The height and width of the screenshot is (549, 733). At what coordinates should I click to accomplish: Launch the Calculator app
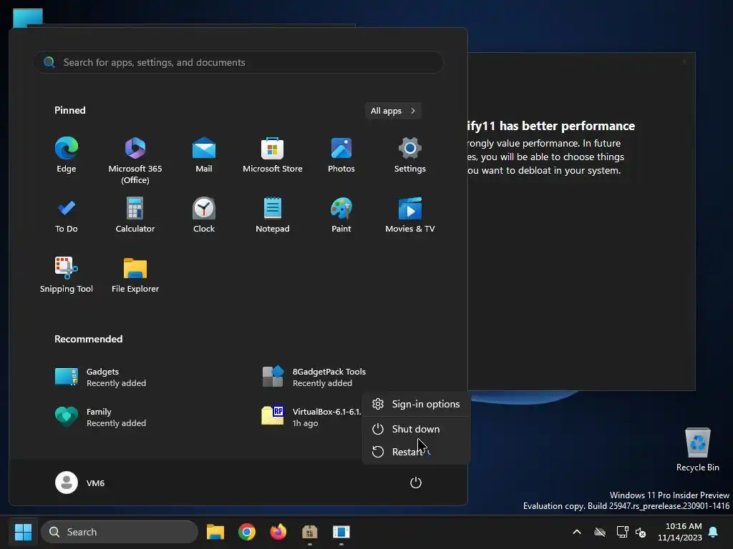(x=135, y=215)
